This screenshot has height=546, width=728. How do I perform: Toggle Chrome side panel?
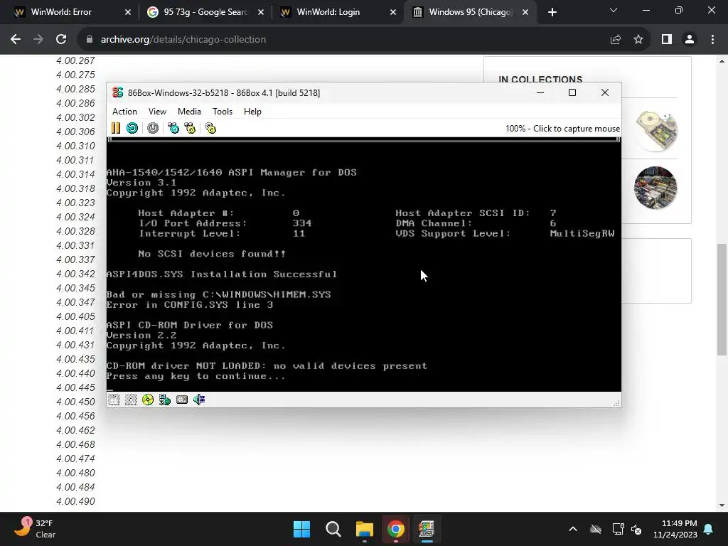coord(667,40)
